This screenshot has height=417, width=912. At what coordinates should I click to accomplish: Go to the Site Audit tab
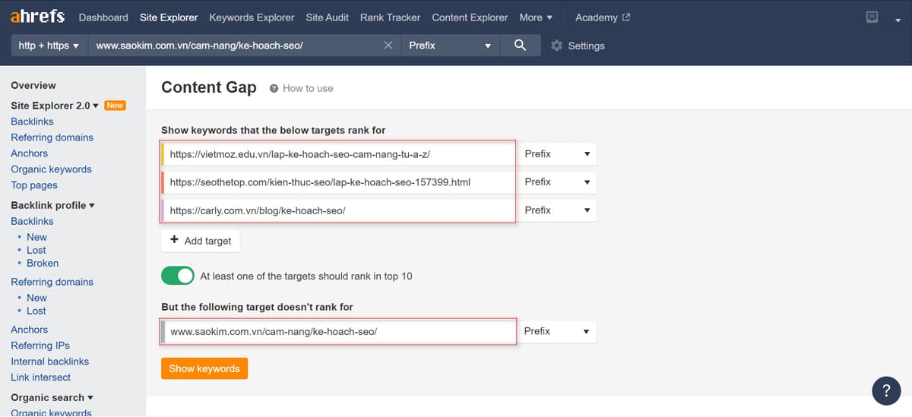click(327, 17)
